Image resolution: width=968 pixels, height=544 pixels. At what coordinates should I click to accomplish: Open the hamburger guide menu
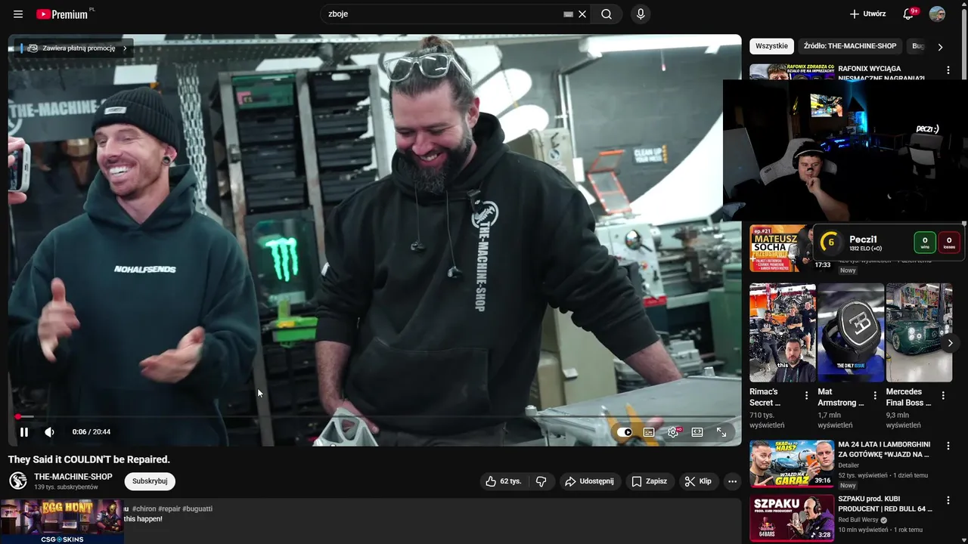click(x=18, y=14)
